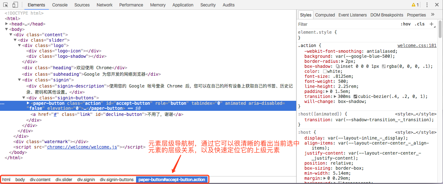Toggle the :hov element state panel
The width and height of the screenshot is (443, 184).
[406, 24]
